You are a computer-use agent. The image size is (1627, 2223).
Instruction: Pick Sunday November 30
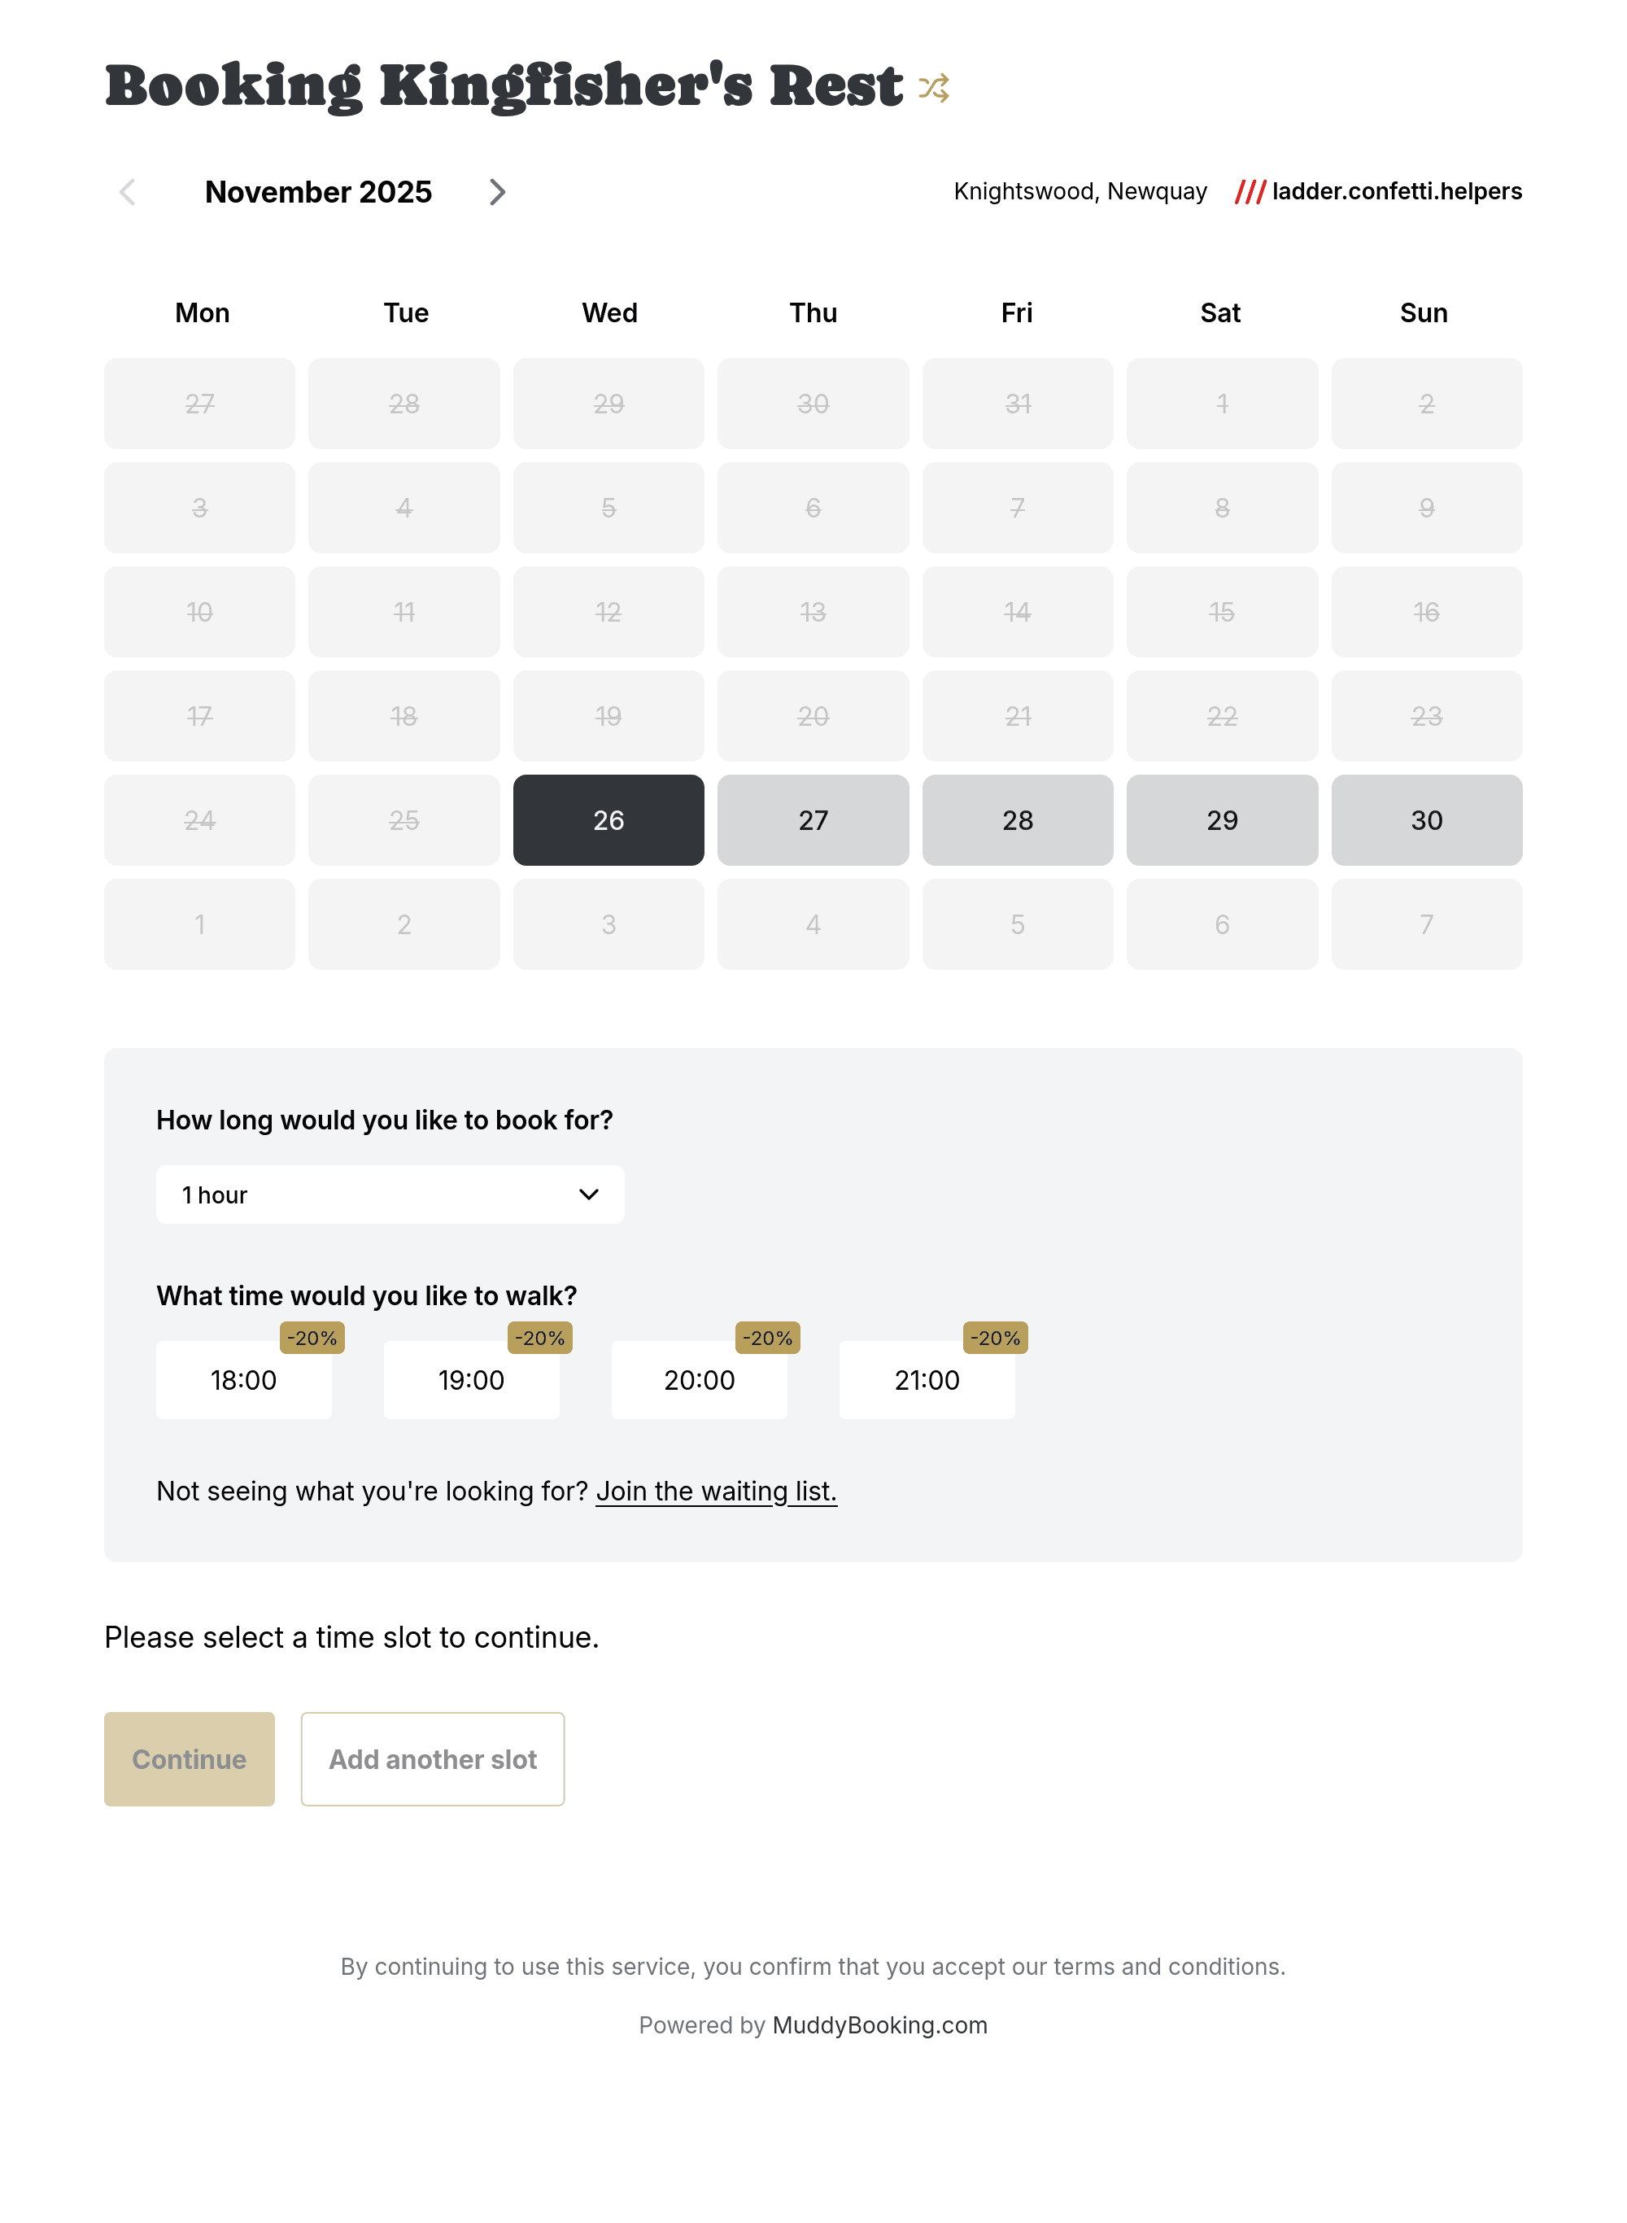pos(1425,819)
